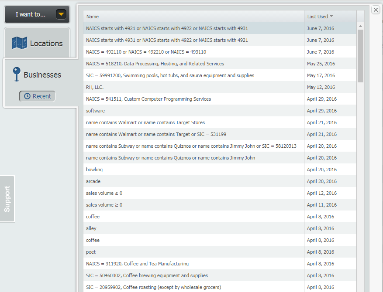
Task: Click the Last Used sort arrow
Action: pyautogui.click(x=331, y=16)
